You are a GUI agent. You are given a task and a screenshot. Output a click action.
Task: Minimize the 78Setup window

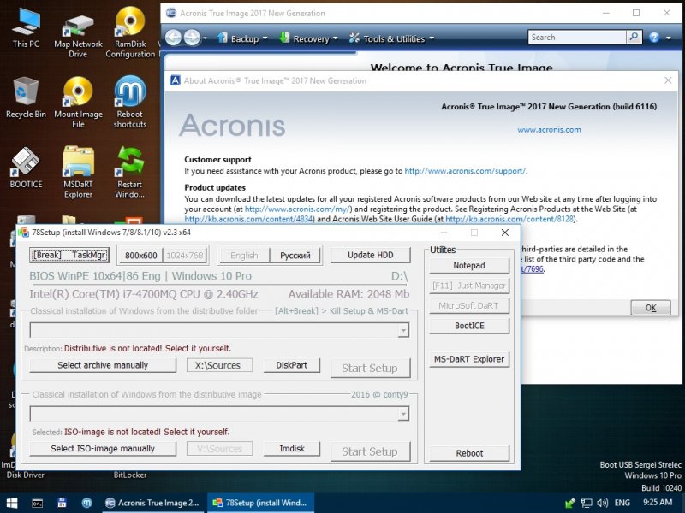click(x=444, y=233)
